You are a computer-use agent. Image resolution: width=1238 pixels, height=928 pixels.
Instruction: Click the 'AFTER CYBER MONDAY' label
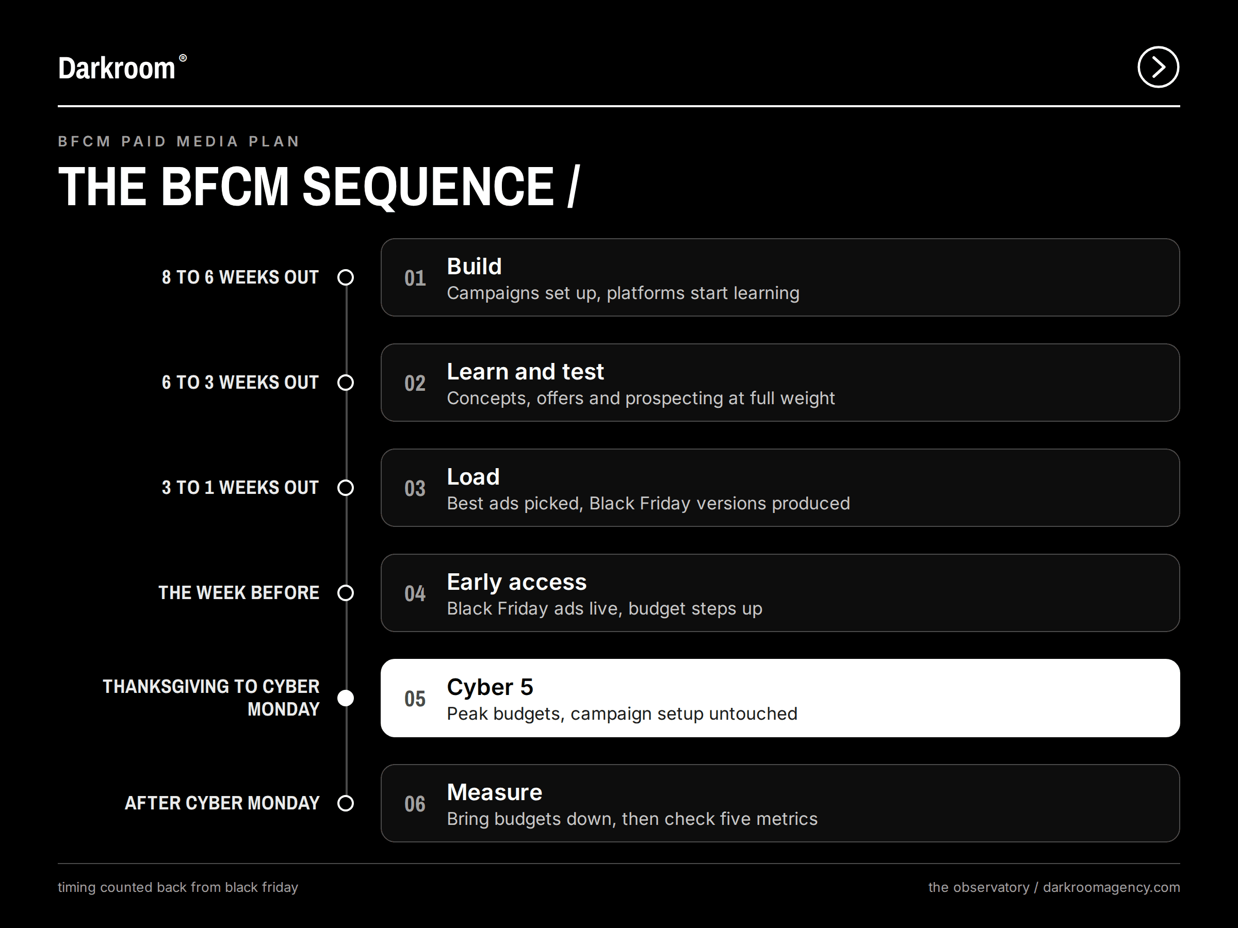pyautogui.click(x=222, y=803)
